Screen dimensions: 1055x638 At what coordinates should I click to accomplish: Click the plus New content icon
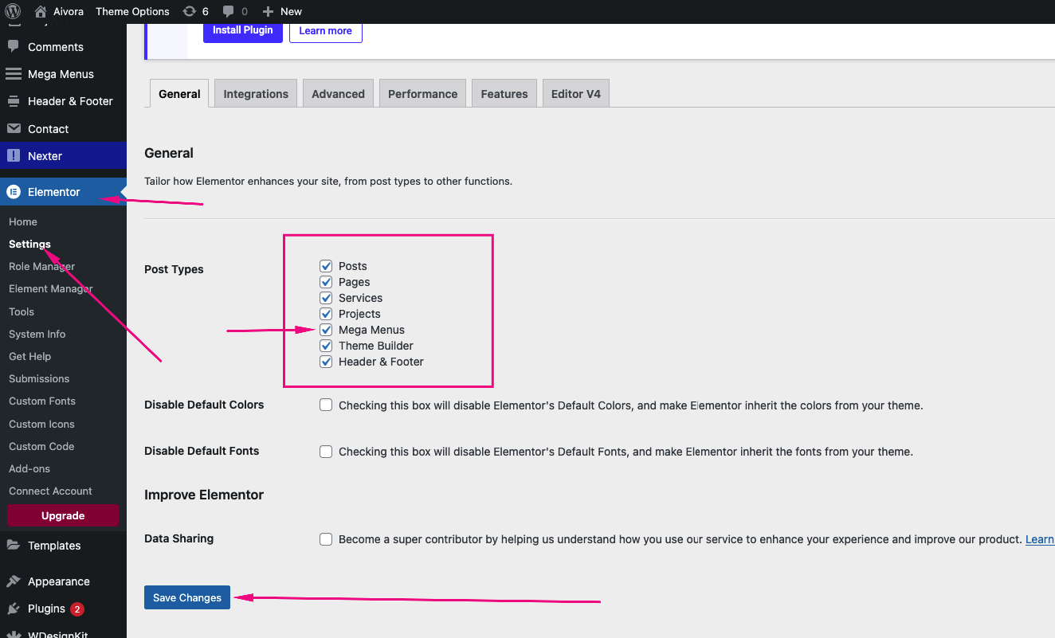tap(268, 11)
